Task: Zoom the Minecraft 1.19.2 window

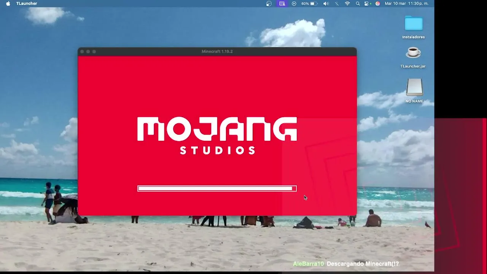Action: tap(94, 51)
